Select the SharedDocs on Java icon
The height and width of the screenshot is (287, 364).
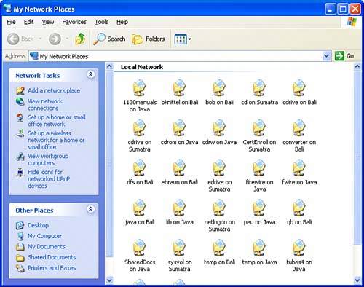pyautogui.click(x=139, y=248)
